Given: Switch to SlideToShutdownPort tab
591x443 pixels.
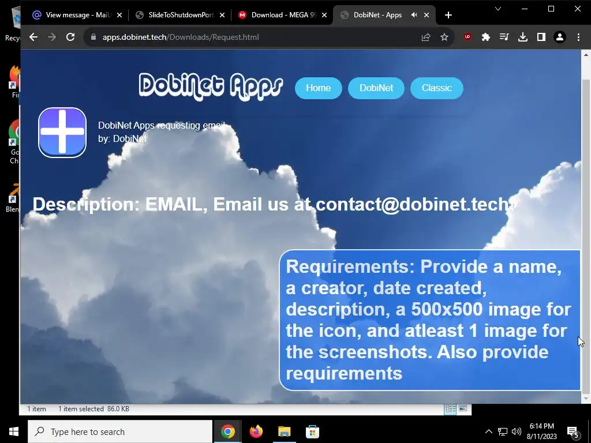Looking at the screenshot, I should (x=180, y=15).
